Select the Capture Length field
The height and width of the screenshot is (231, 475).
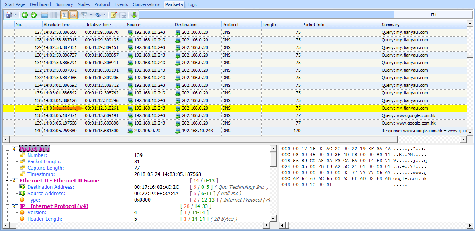(45, 168)
